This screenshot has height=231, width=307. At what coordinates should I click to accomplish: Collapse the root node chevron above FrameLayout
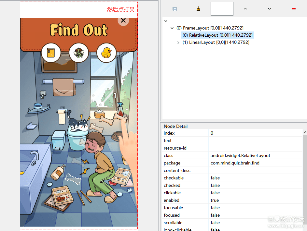tap(166, 21)
